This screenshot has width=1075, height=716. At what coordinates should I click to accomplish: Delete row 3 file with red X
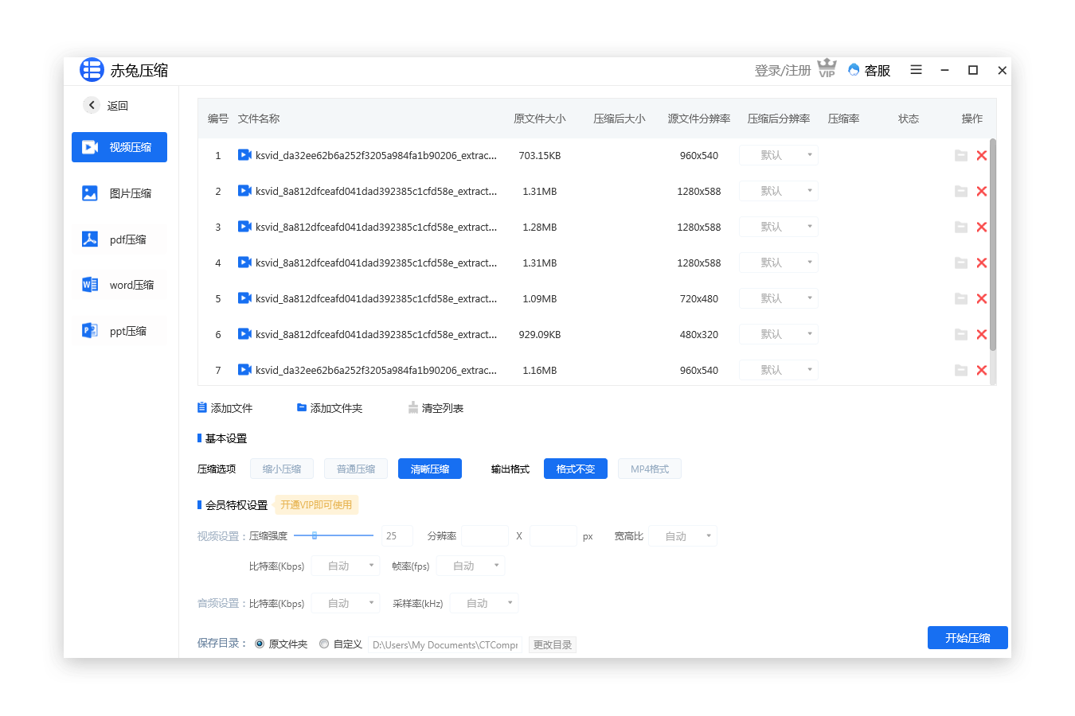click(982, 228)
